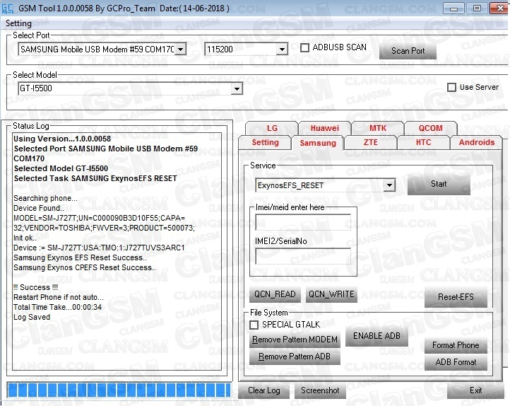Click the Exit button
510x406 pixels.
point(475,390)
